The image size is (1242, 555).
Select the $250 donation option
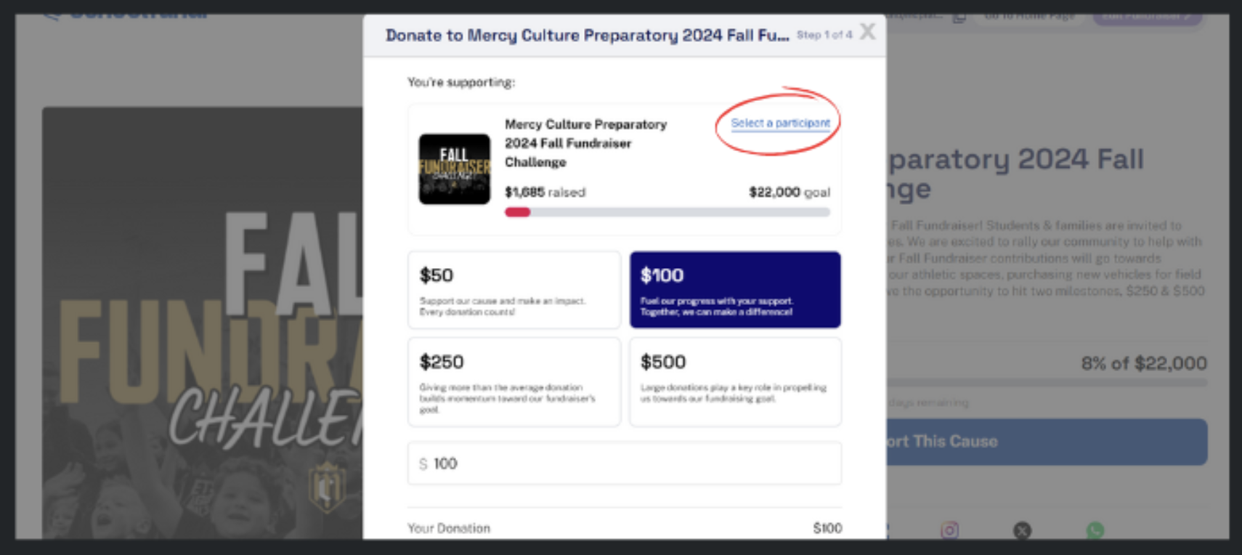(514, 382)
